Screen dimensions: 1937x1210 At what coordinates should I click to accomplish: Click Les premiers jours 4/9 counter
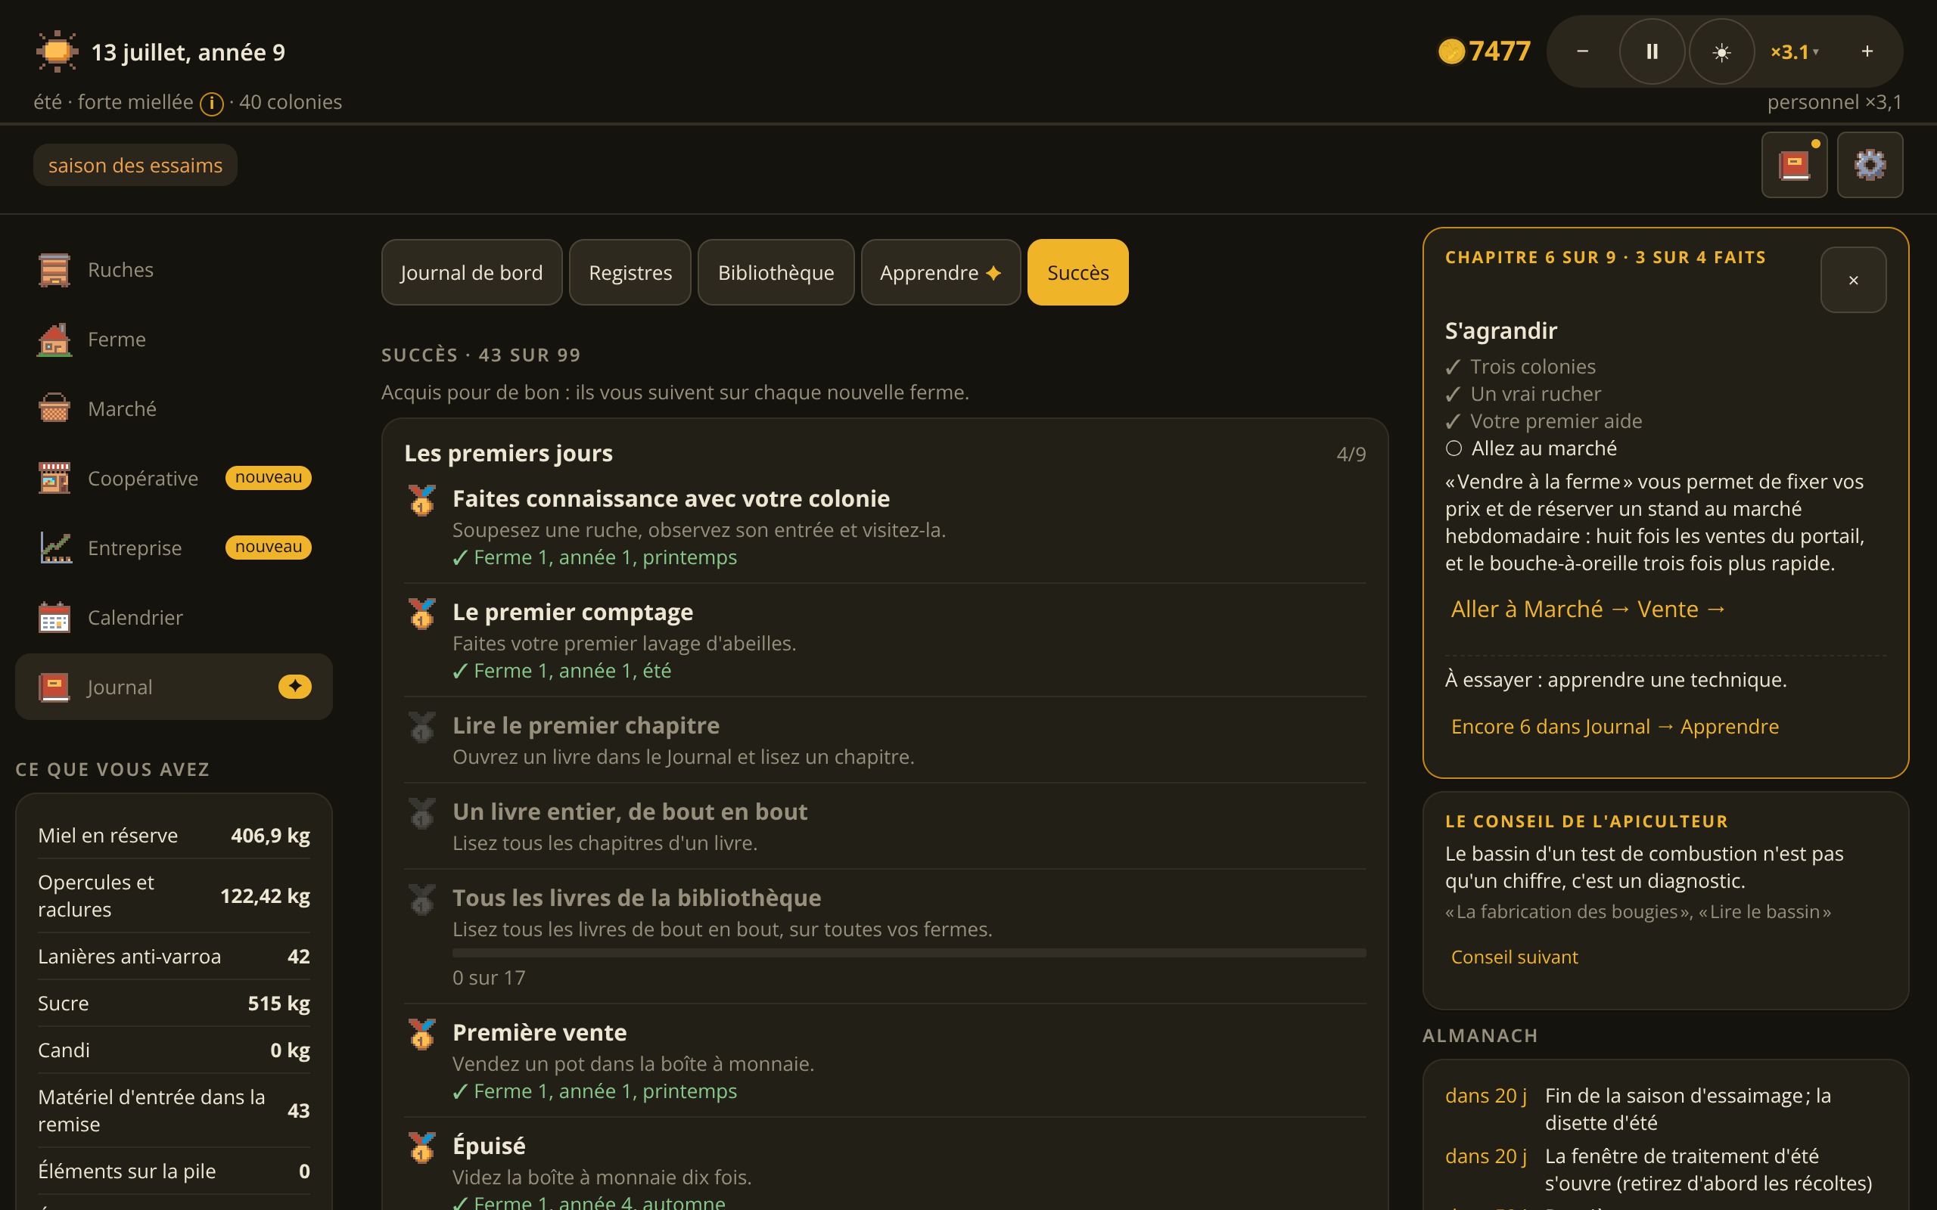coord(1351,455)
